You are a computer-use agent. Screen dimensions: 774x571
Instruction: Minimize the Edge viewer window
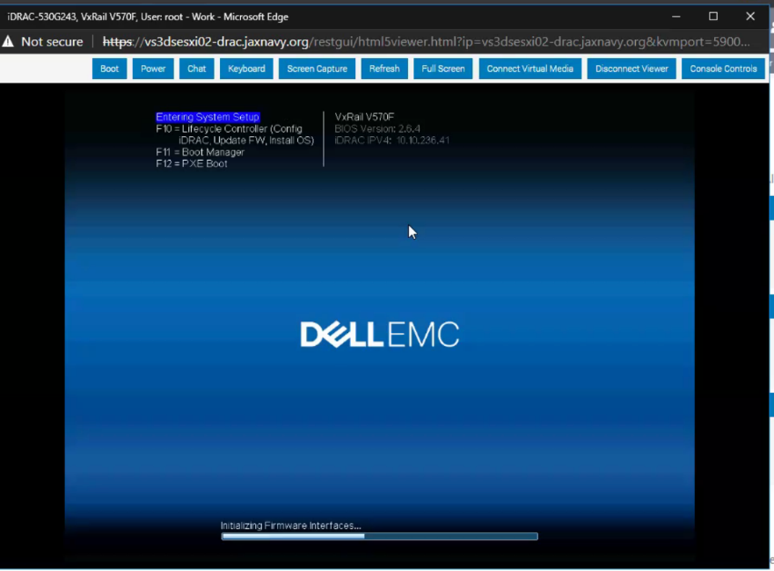coord(676,17)
